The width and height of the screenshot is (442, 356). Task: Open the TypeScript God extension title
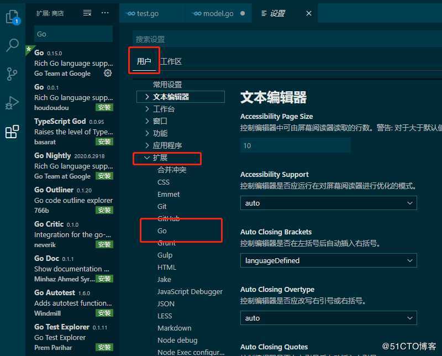click(60, 121)
